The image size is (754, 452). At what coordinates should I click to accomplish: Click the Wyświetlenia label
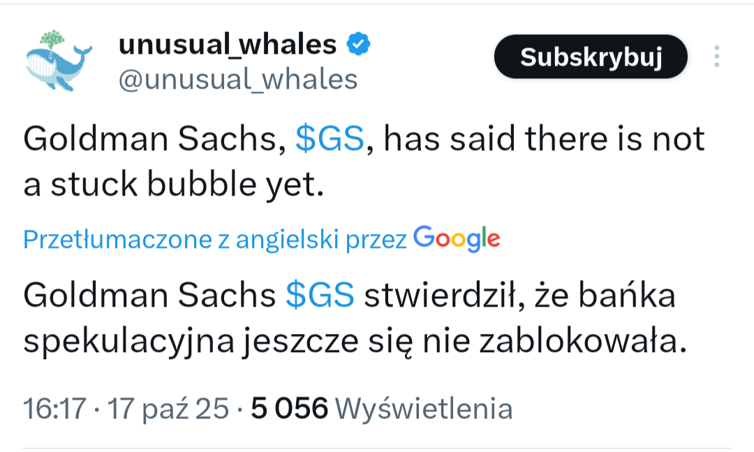pos(424,409)
